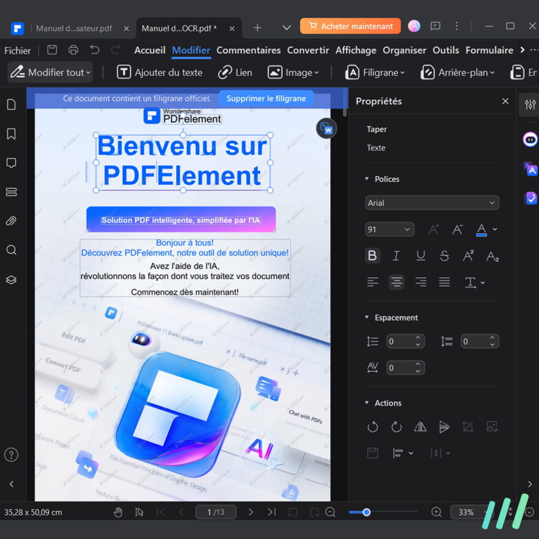Align text right
The width and height of the screenshot is (539, 539).
[x=421, y=282]
